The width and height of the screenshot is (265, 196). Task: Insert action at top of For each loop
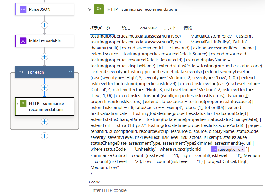tap(44, 88)
